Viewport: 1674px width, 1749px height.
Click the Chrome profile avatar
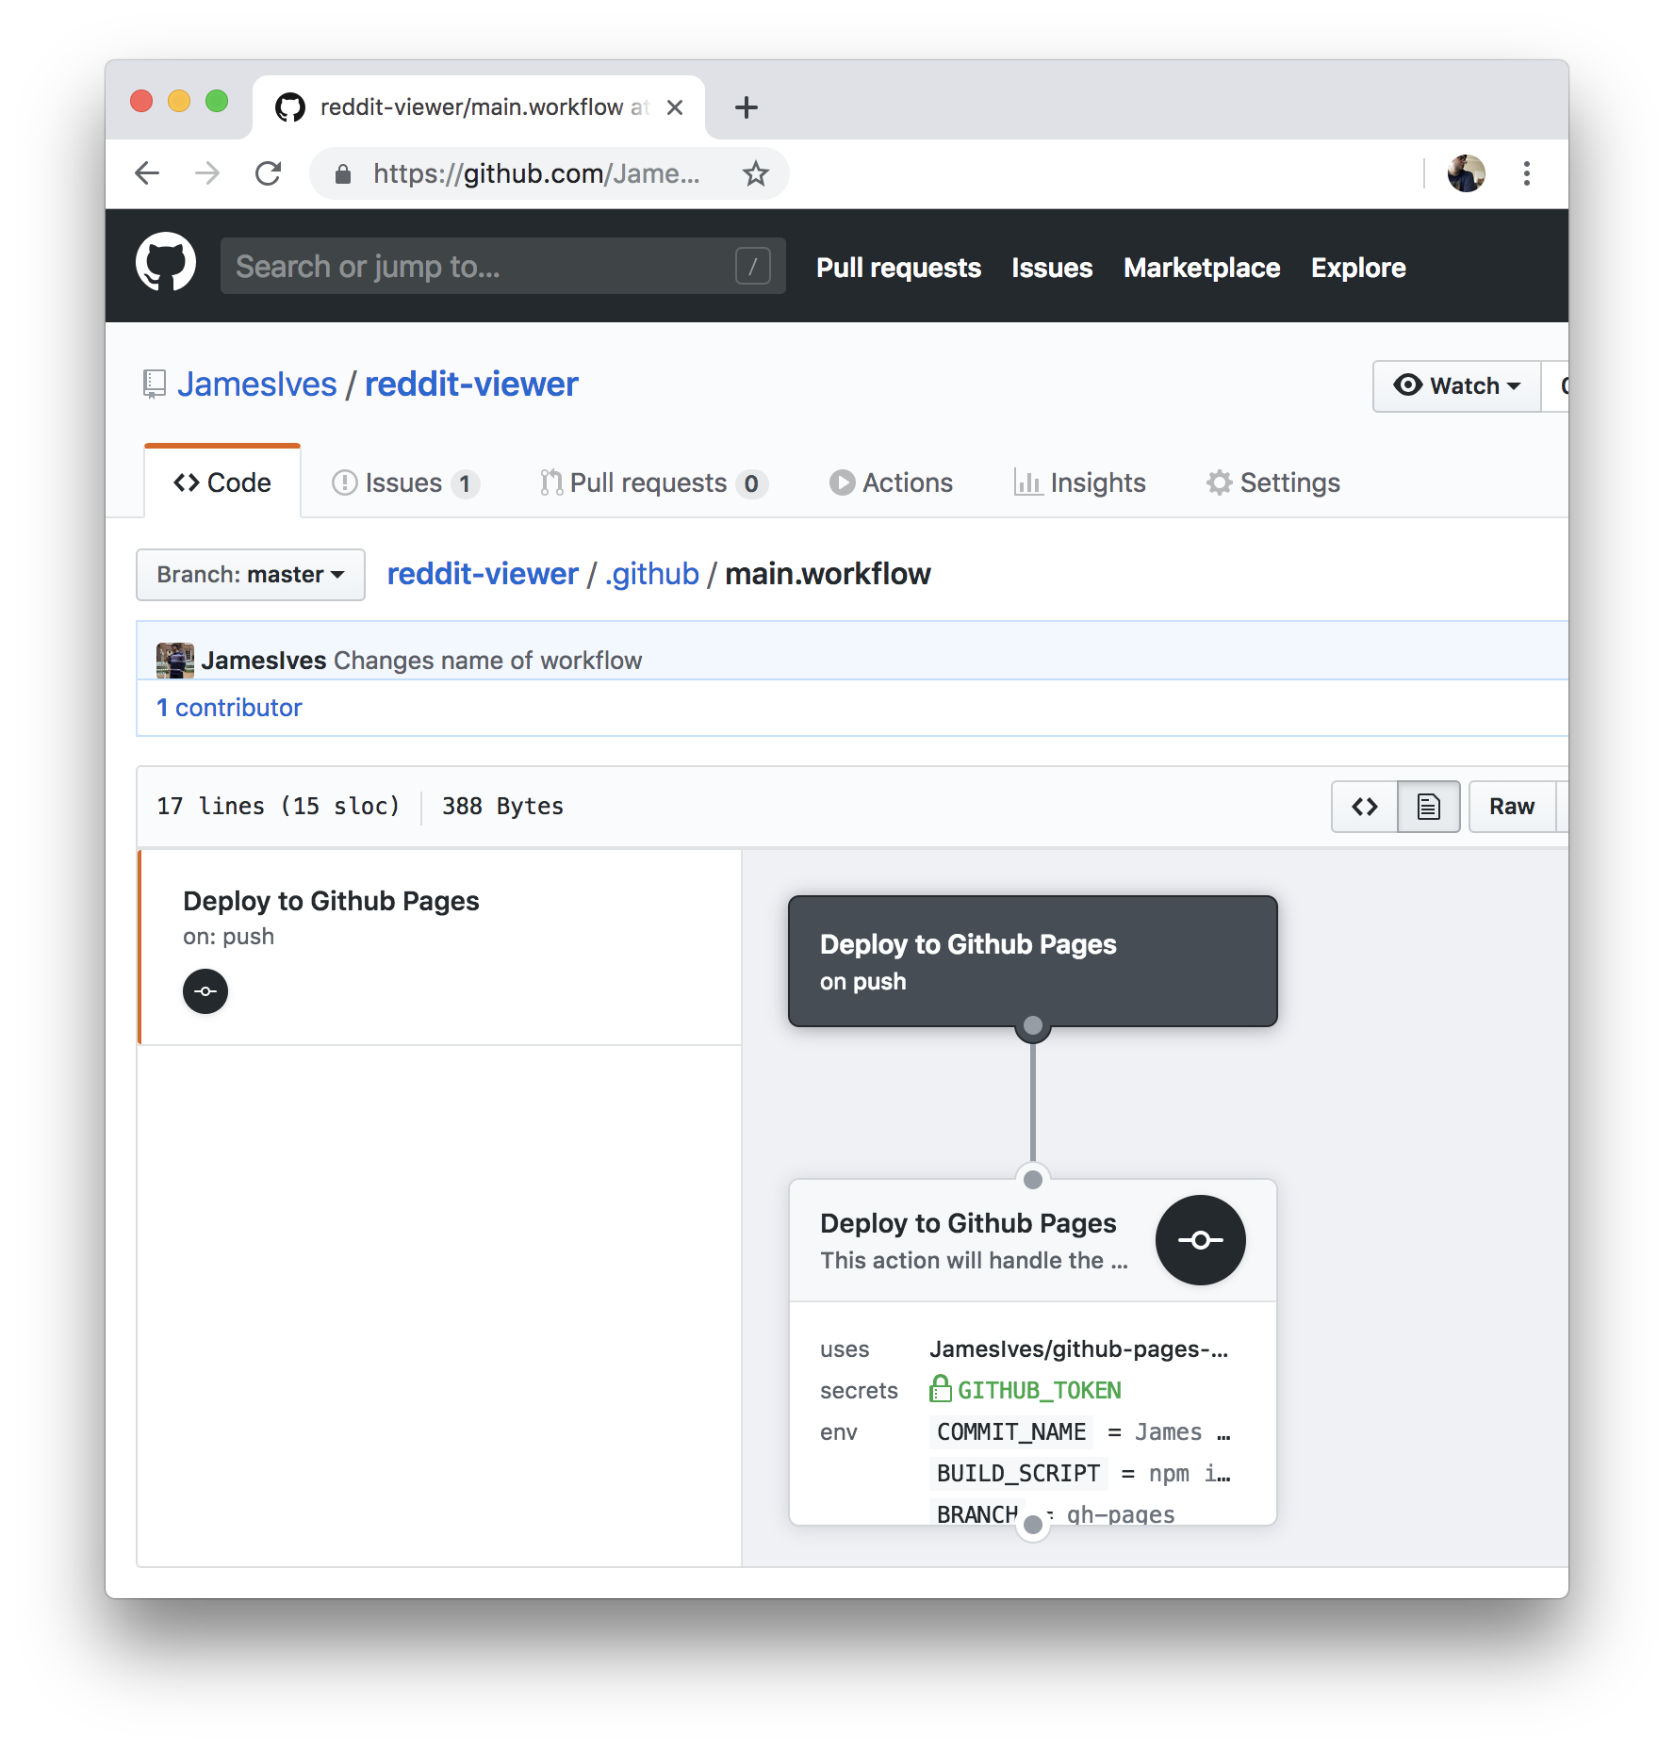(1467, 173)
